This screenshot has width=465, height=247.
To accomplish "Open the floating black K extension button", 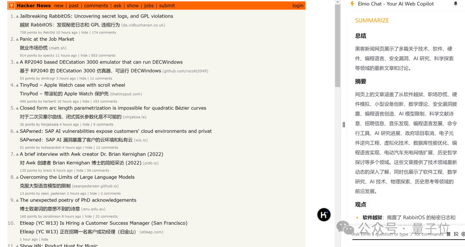I will click(324, 215).
